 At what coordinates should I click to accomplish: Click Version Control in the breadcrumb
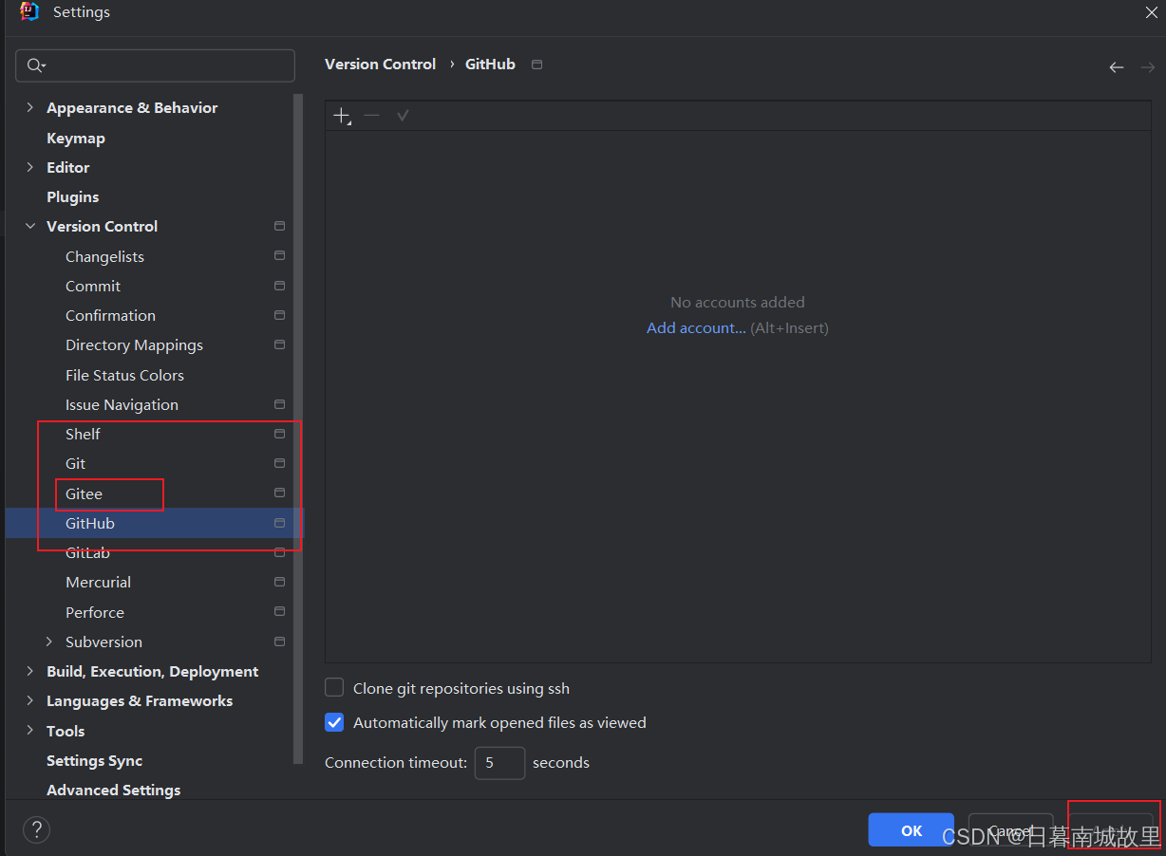pyautogui.click(x=380, y=64)
